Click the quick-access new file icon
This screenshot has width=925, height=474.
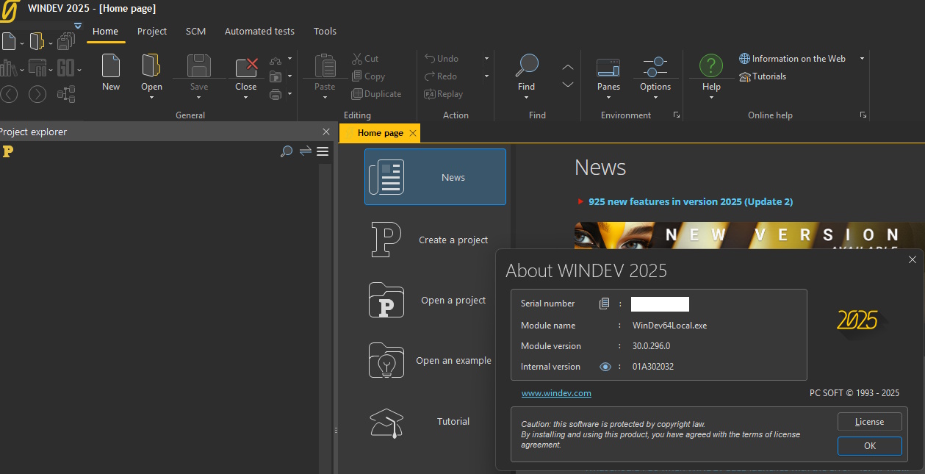(7, 40)
